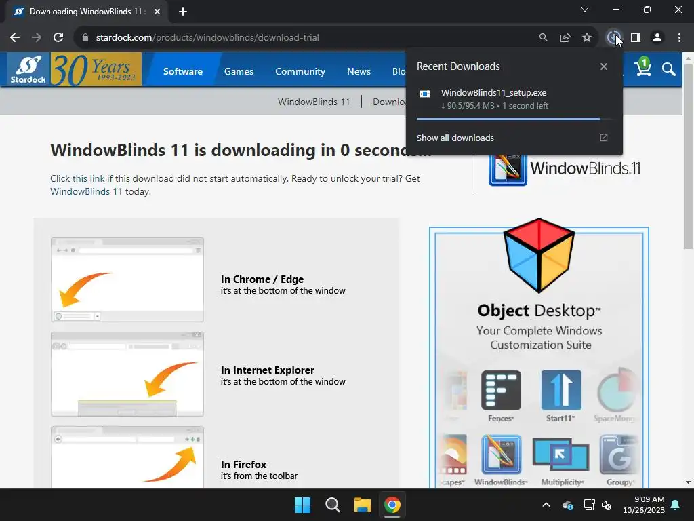Image resolution: width=694 pixels, height=521 pixels.
Task: Click the Start11 app icon
Action: (x=560, y=390)
